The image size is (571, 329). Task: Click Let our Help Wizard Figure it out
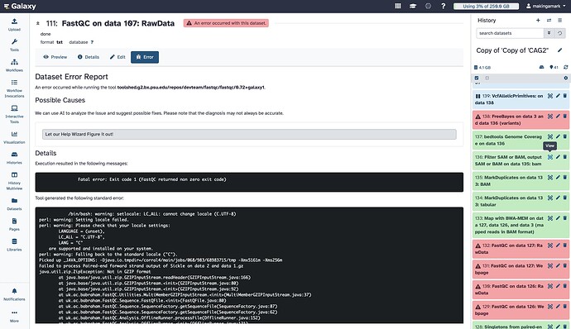click(249, 134)
